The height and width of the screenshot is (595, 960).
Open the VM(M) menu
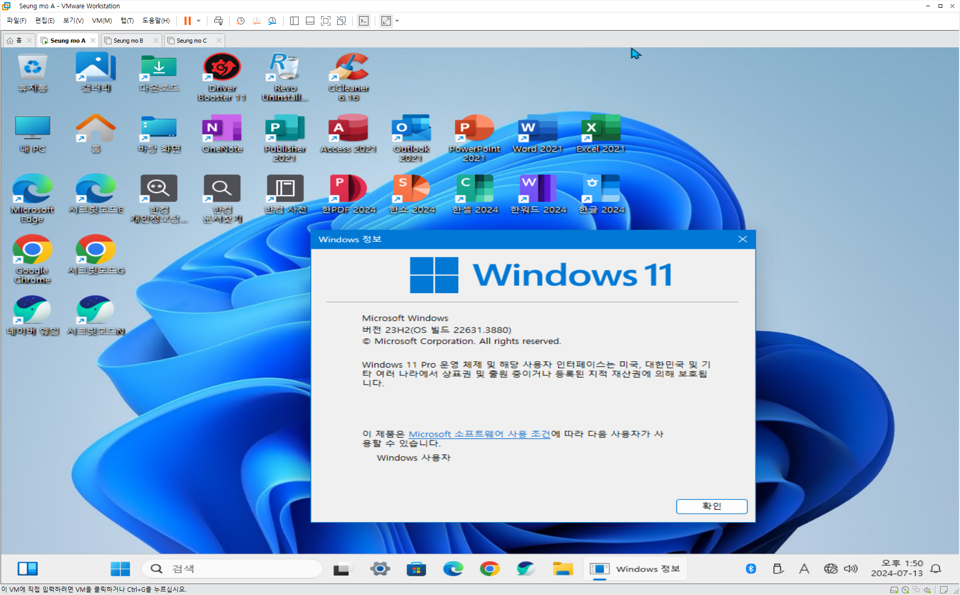click(x=102, y=21)
